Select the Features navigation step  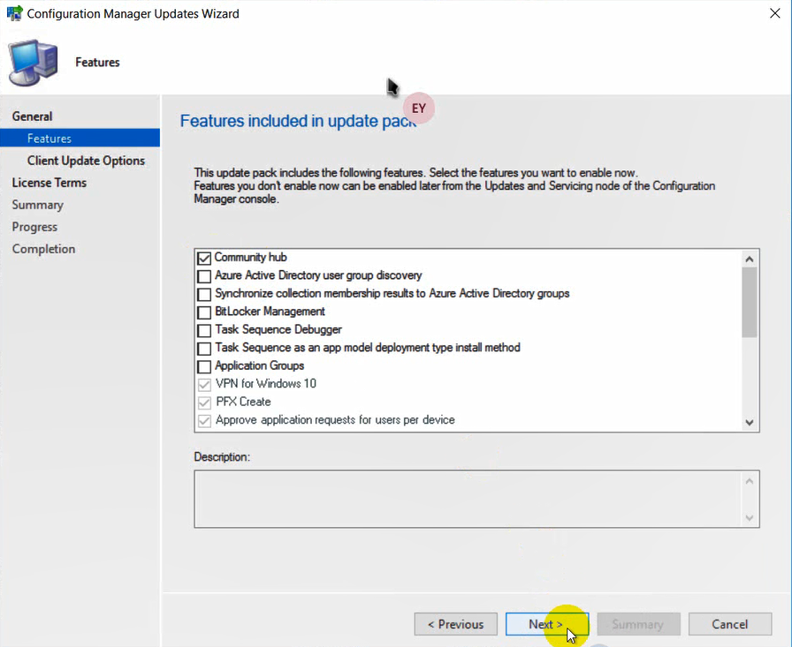[x=80, y=139]
